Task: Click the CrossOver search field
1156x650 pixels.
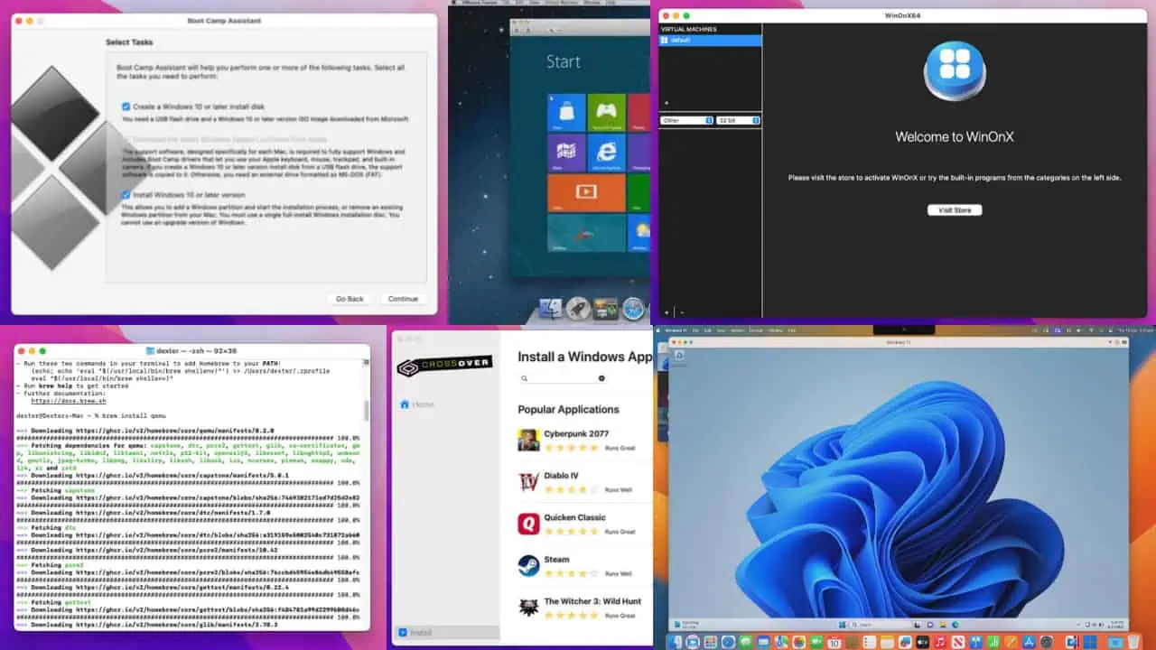Action: [563, 378]
